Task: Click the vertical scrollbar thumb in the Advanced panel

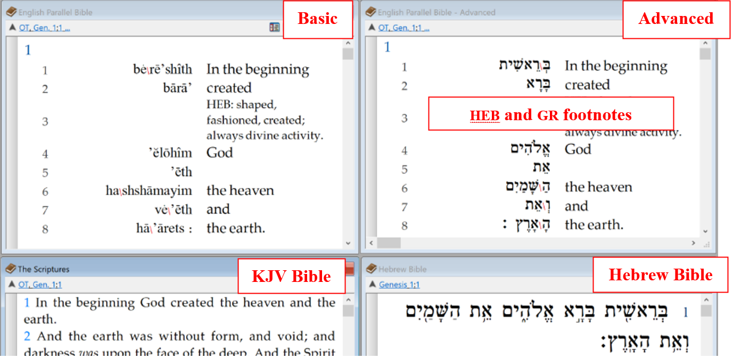Action: (x=705, y=53)
